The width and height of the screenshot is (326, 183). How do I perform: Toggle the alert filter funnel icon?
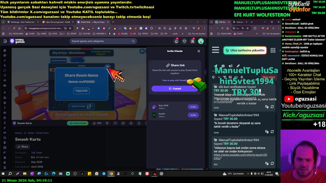[x=225, y=77]
